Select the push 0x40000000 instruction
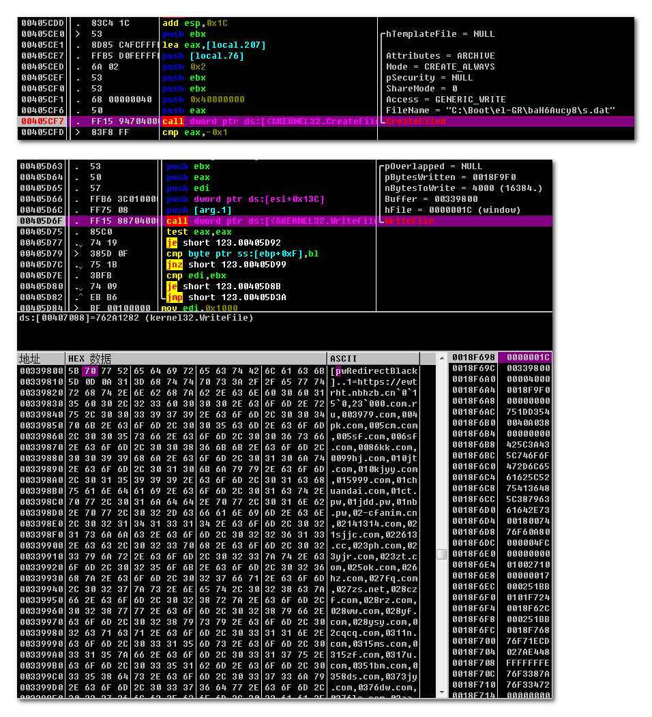Screen dimensions: 652x717 click(203, 99)
